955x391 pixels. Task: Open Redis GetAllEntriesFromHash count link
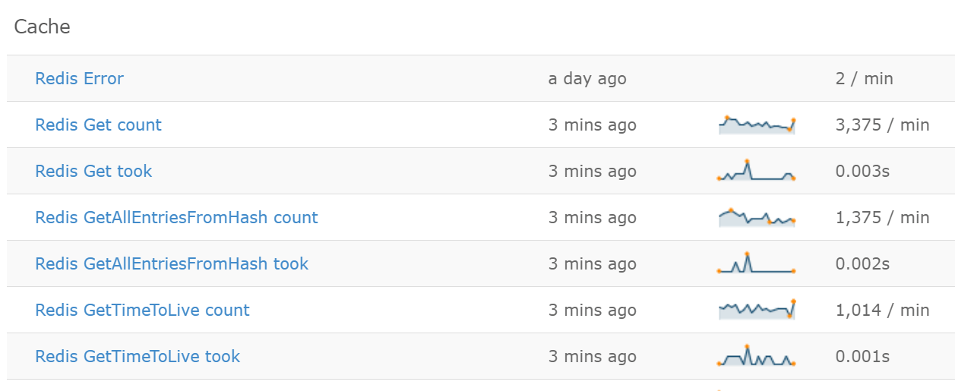coord(176,217)
